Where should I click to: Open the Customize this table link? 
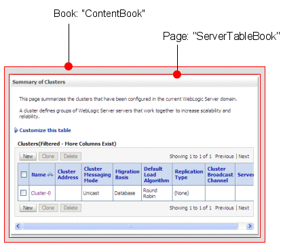click(x=45, y=130)
